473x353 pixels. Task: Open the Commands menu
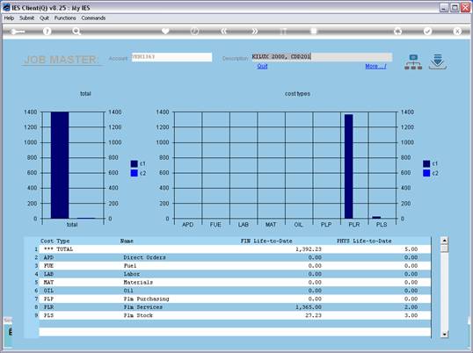[x=93, y=18]
